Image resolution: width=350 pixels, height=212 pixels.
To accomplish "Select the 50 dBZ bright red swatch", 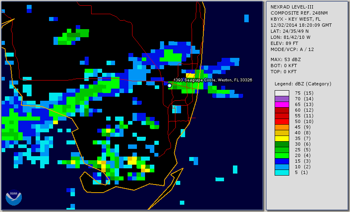I will 282,121.
